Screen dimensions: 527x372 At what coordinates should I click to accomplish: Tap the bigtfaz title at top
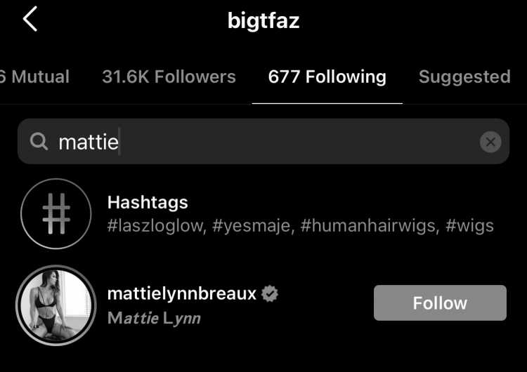263,21
